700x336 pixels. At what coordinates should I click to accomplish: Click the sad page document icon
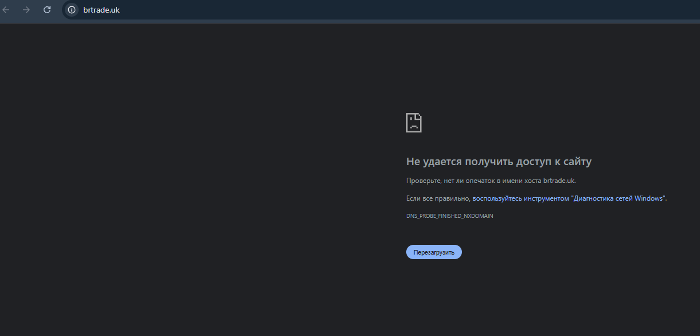[414, 122]
